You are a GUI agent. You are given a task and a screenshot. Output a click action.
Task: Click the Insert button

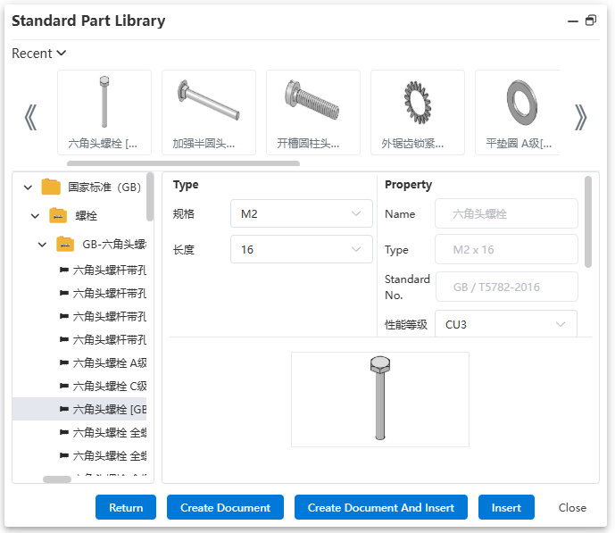(506, 507)
